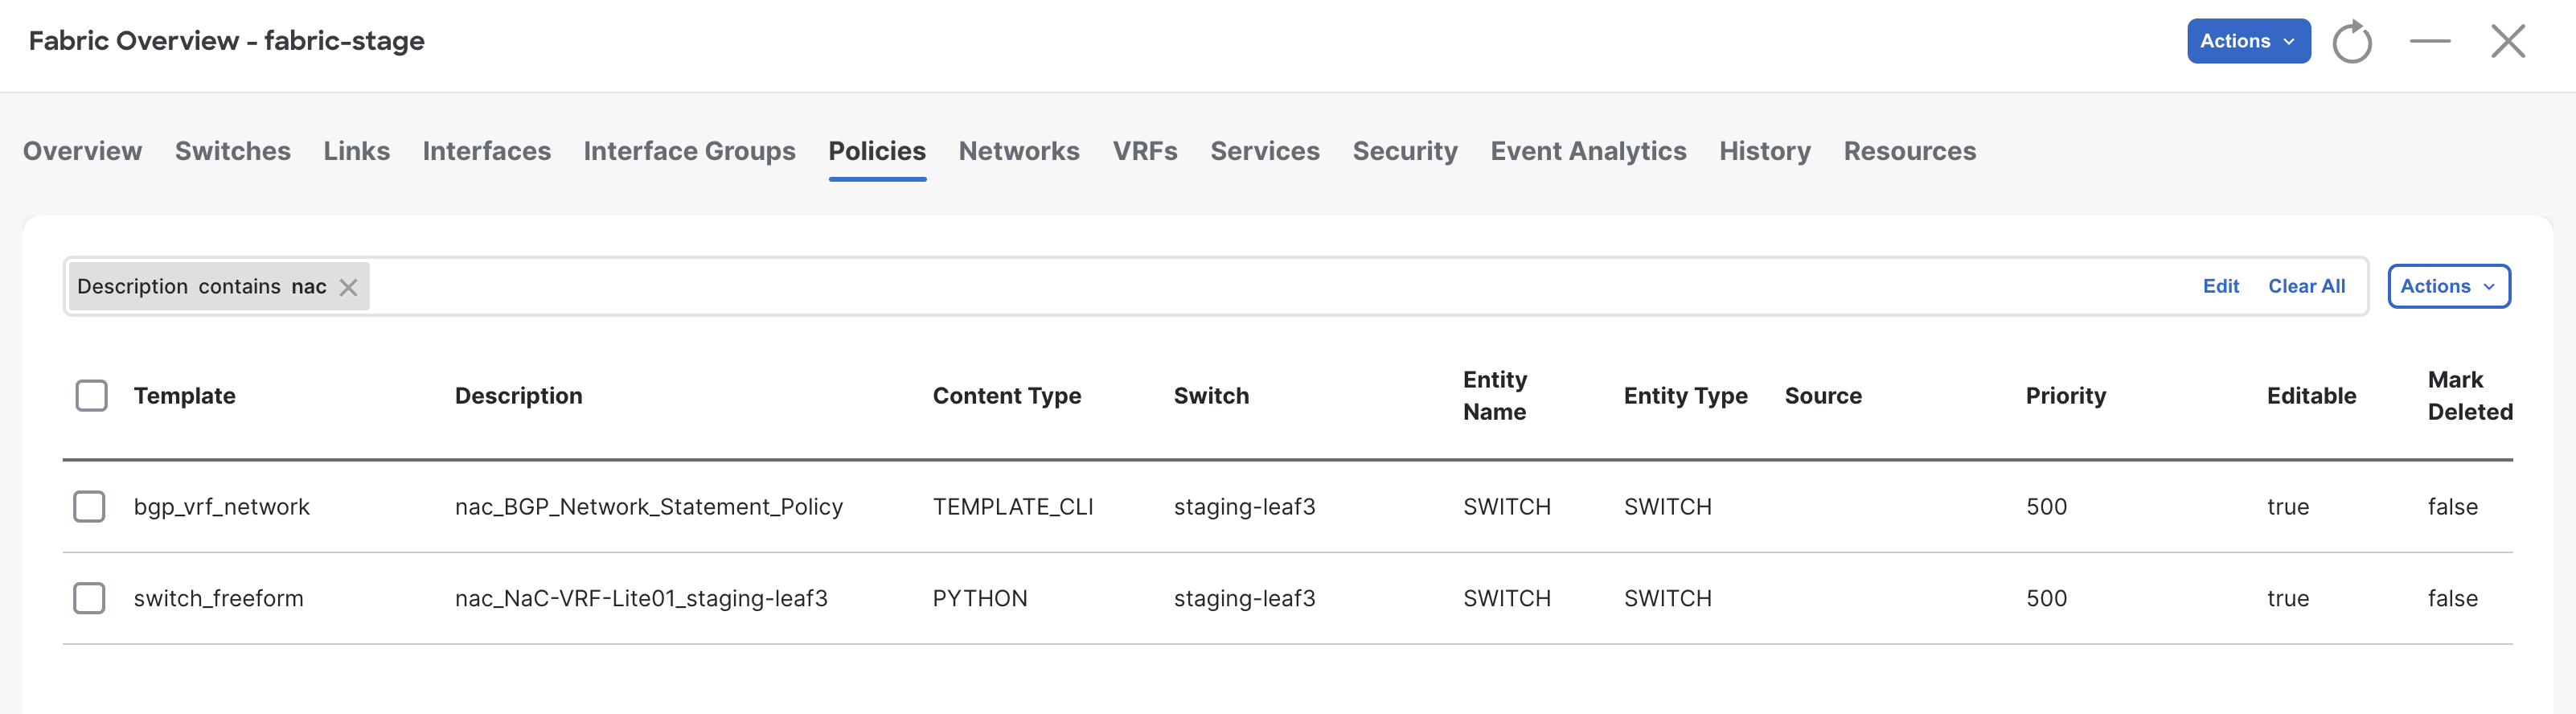Click the Priority column header
The image size is (2576, 714).
[x=2066, y=396]
